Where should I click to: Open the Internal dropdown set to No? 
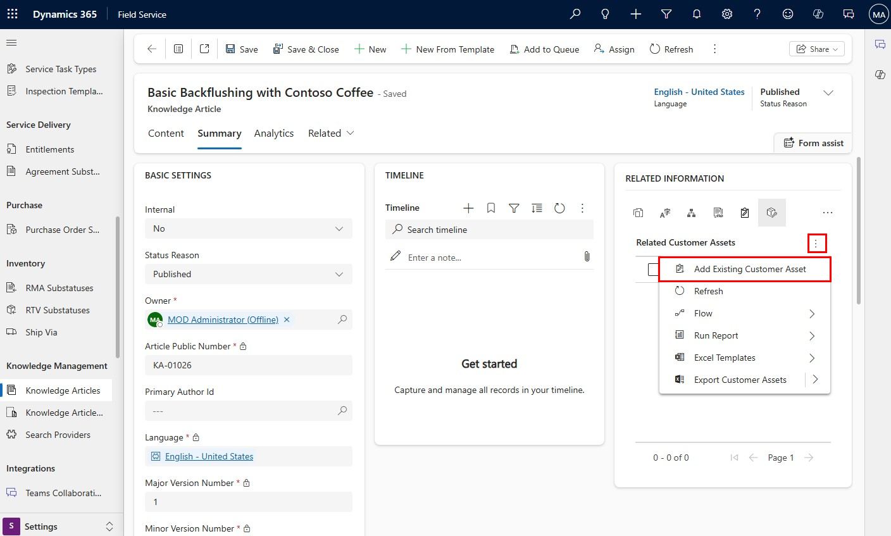click(x=248, y=228)
